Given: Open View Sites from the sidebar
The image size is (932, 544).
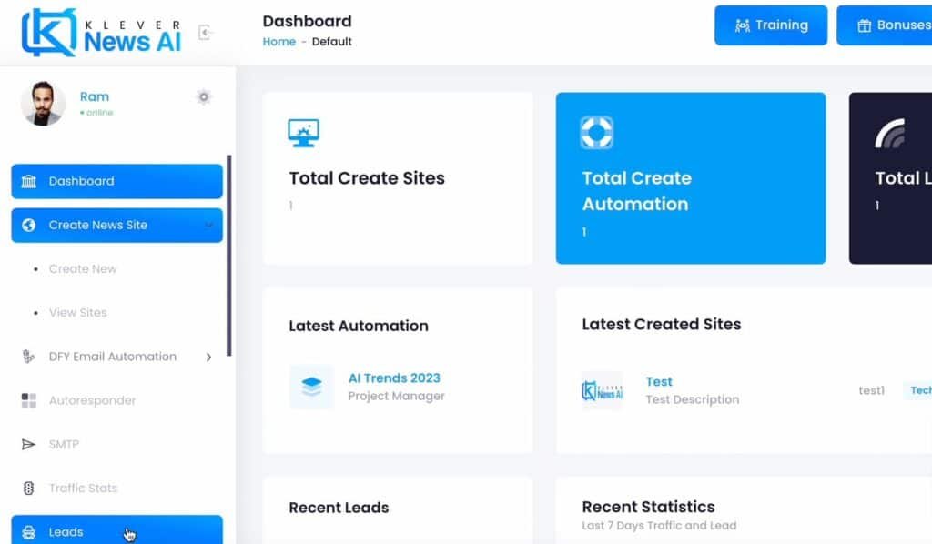Looking at the screenshot, I should point(77,312).
